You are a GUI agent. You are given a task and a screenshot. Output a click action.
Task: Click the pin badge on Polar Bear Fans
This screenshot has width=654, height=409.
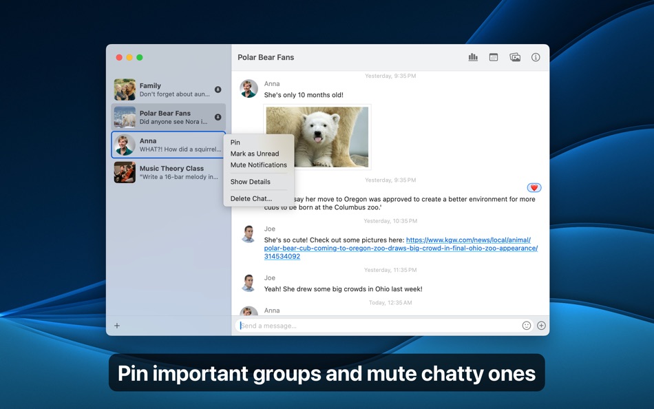[218, 117]
